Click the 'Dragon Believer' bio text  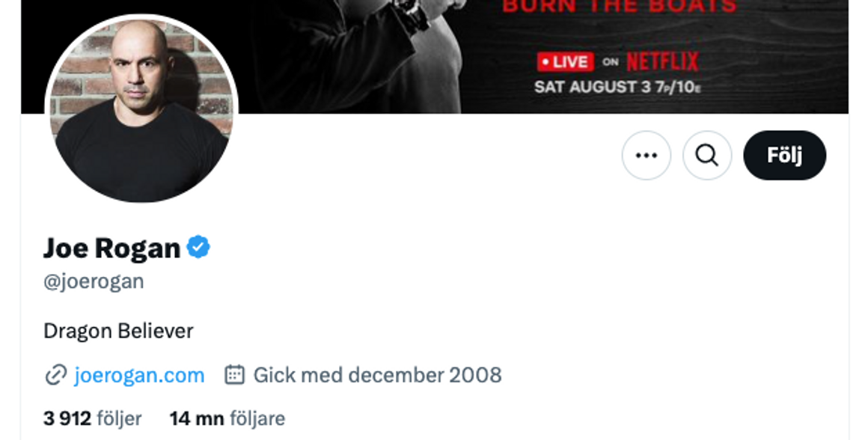pos(118,331)
